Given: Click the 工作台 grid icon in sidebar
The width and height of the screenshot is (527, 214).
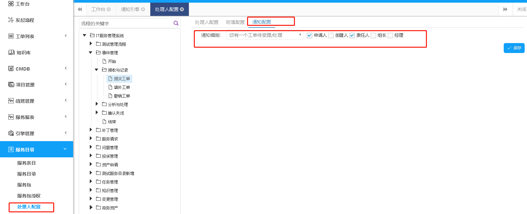Looking at the screenshot, I should click(x=11, y=4).
